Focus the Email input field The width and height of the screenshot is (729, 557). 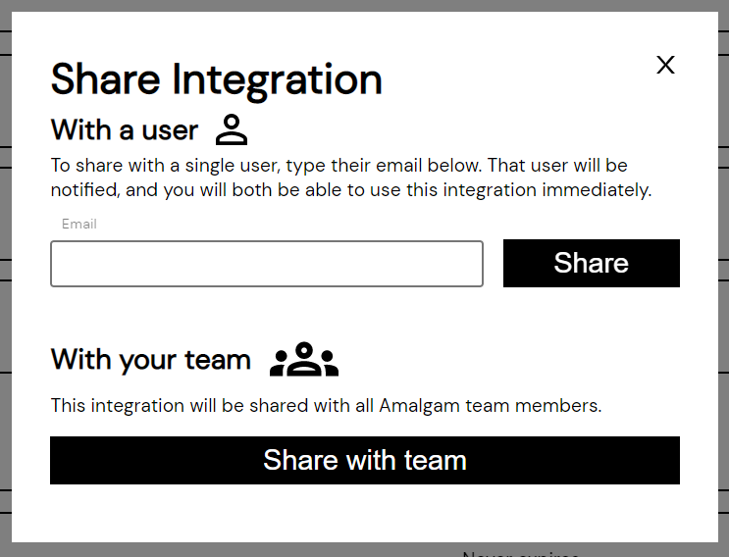pyautogui.click(x=267, y=264)
